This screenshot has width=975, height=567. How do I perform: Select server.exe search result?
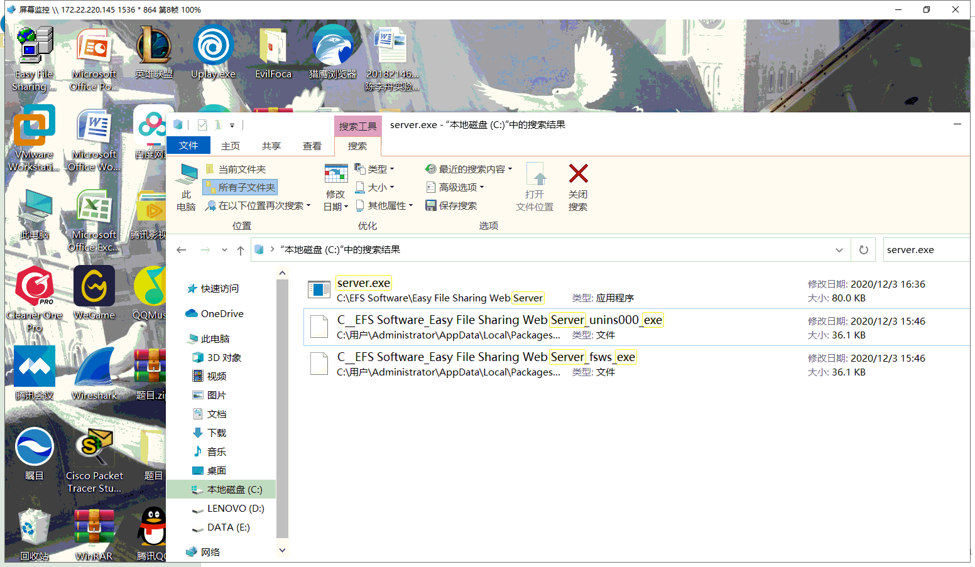point(636,290)
